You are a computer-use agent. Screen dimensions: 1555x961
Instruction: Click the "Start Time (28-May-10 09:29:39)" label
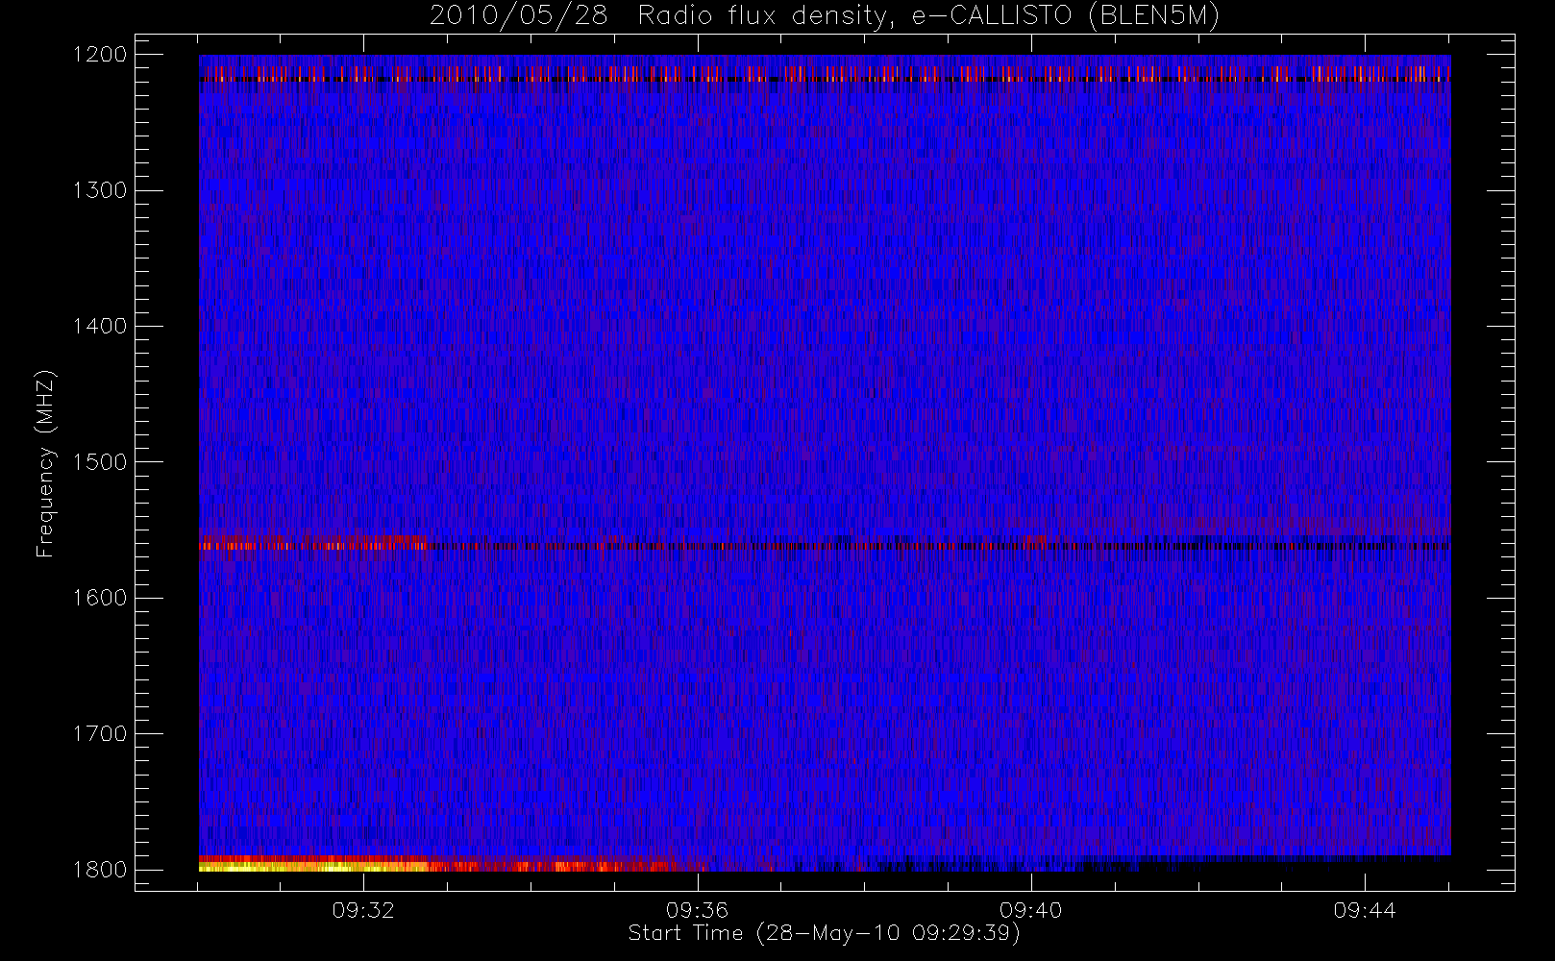point(824,933)
